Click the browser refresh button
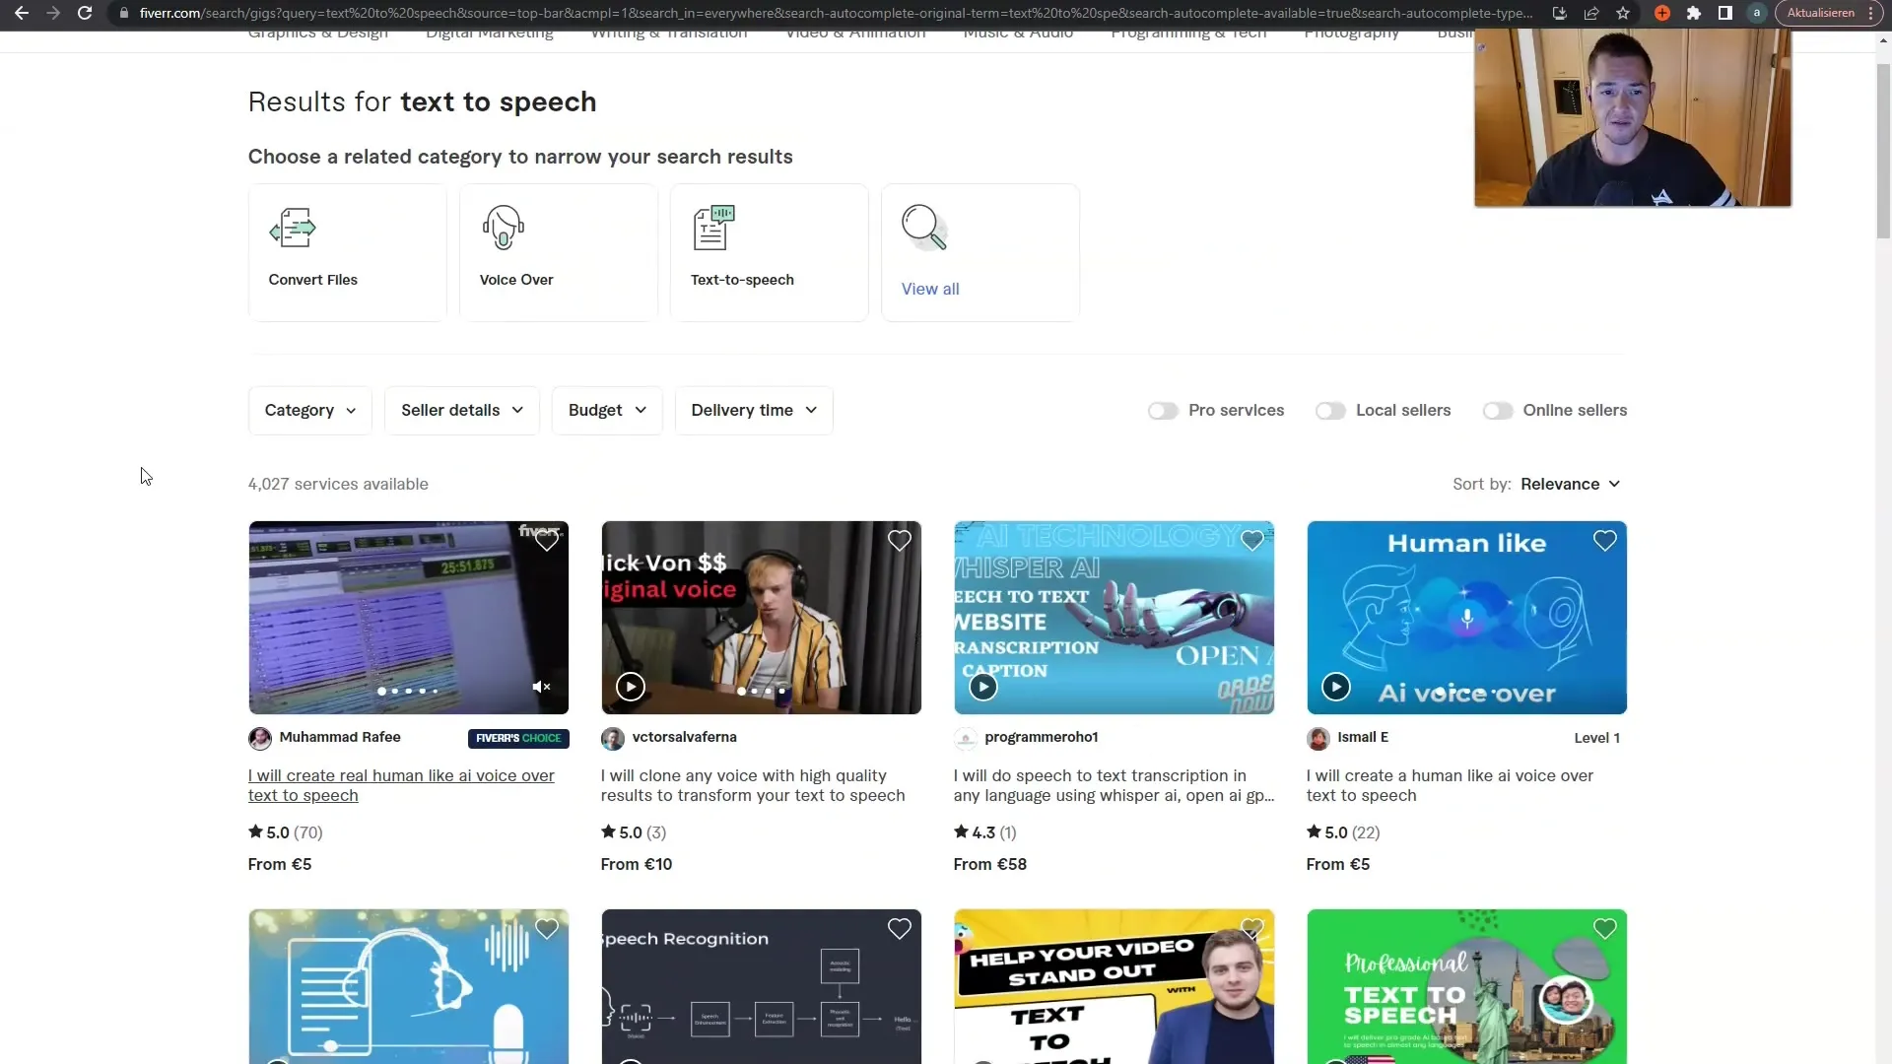Image resolution: width=1892 pixels, height=1064 pixels. pos(85,13)
